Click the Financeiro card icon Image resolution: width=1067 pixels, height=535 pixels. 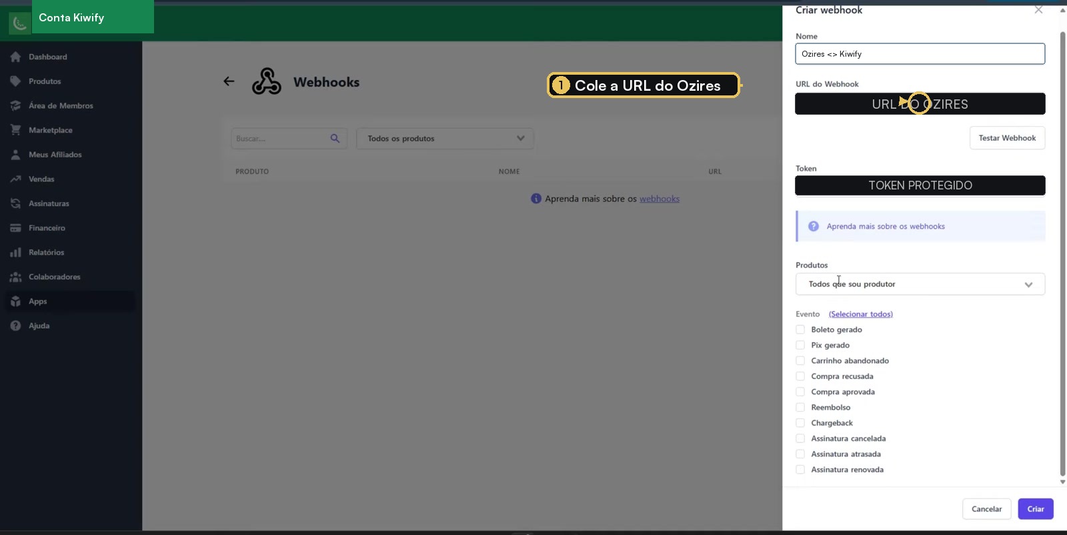click(x=15, y=228)
